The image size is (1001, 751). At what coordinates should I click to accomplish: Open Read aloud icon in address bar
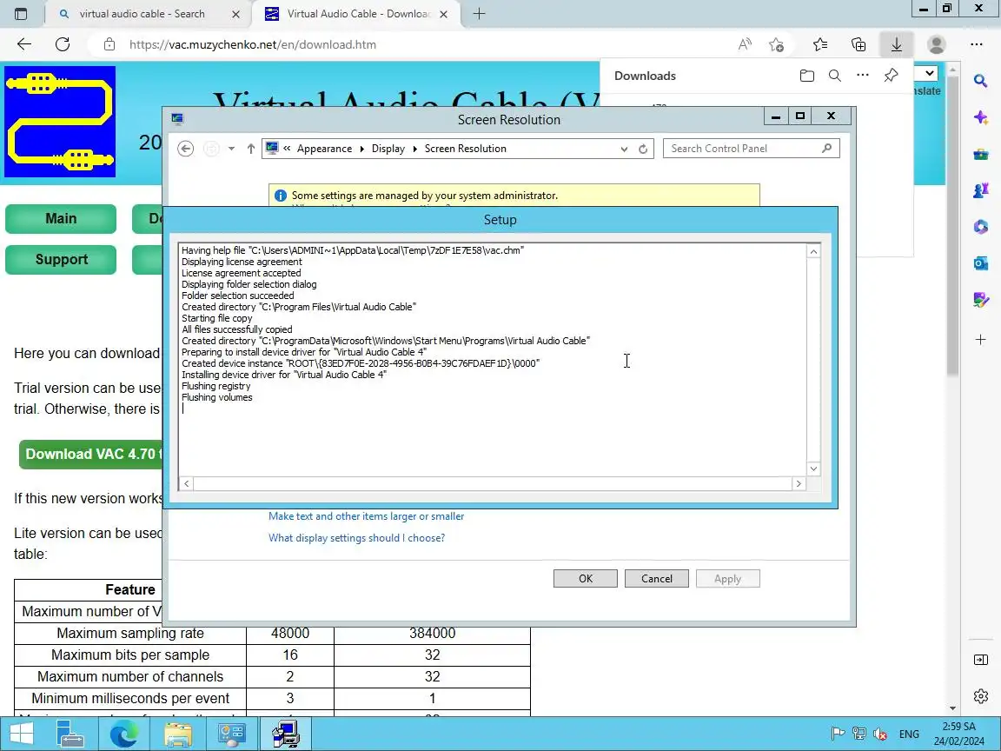click(745, 44)
